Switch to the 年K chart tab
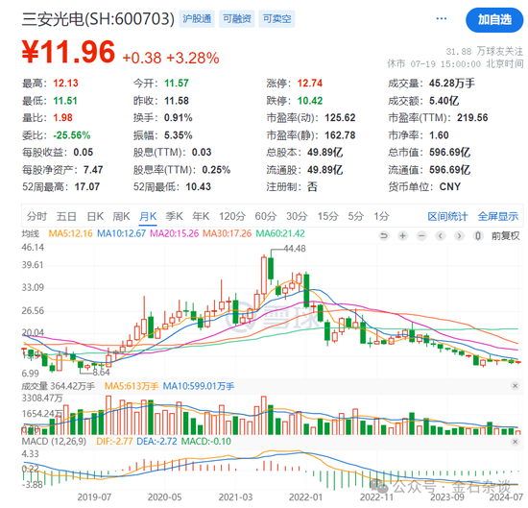 [x=201, y=216]
